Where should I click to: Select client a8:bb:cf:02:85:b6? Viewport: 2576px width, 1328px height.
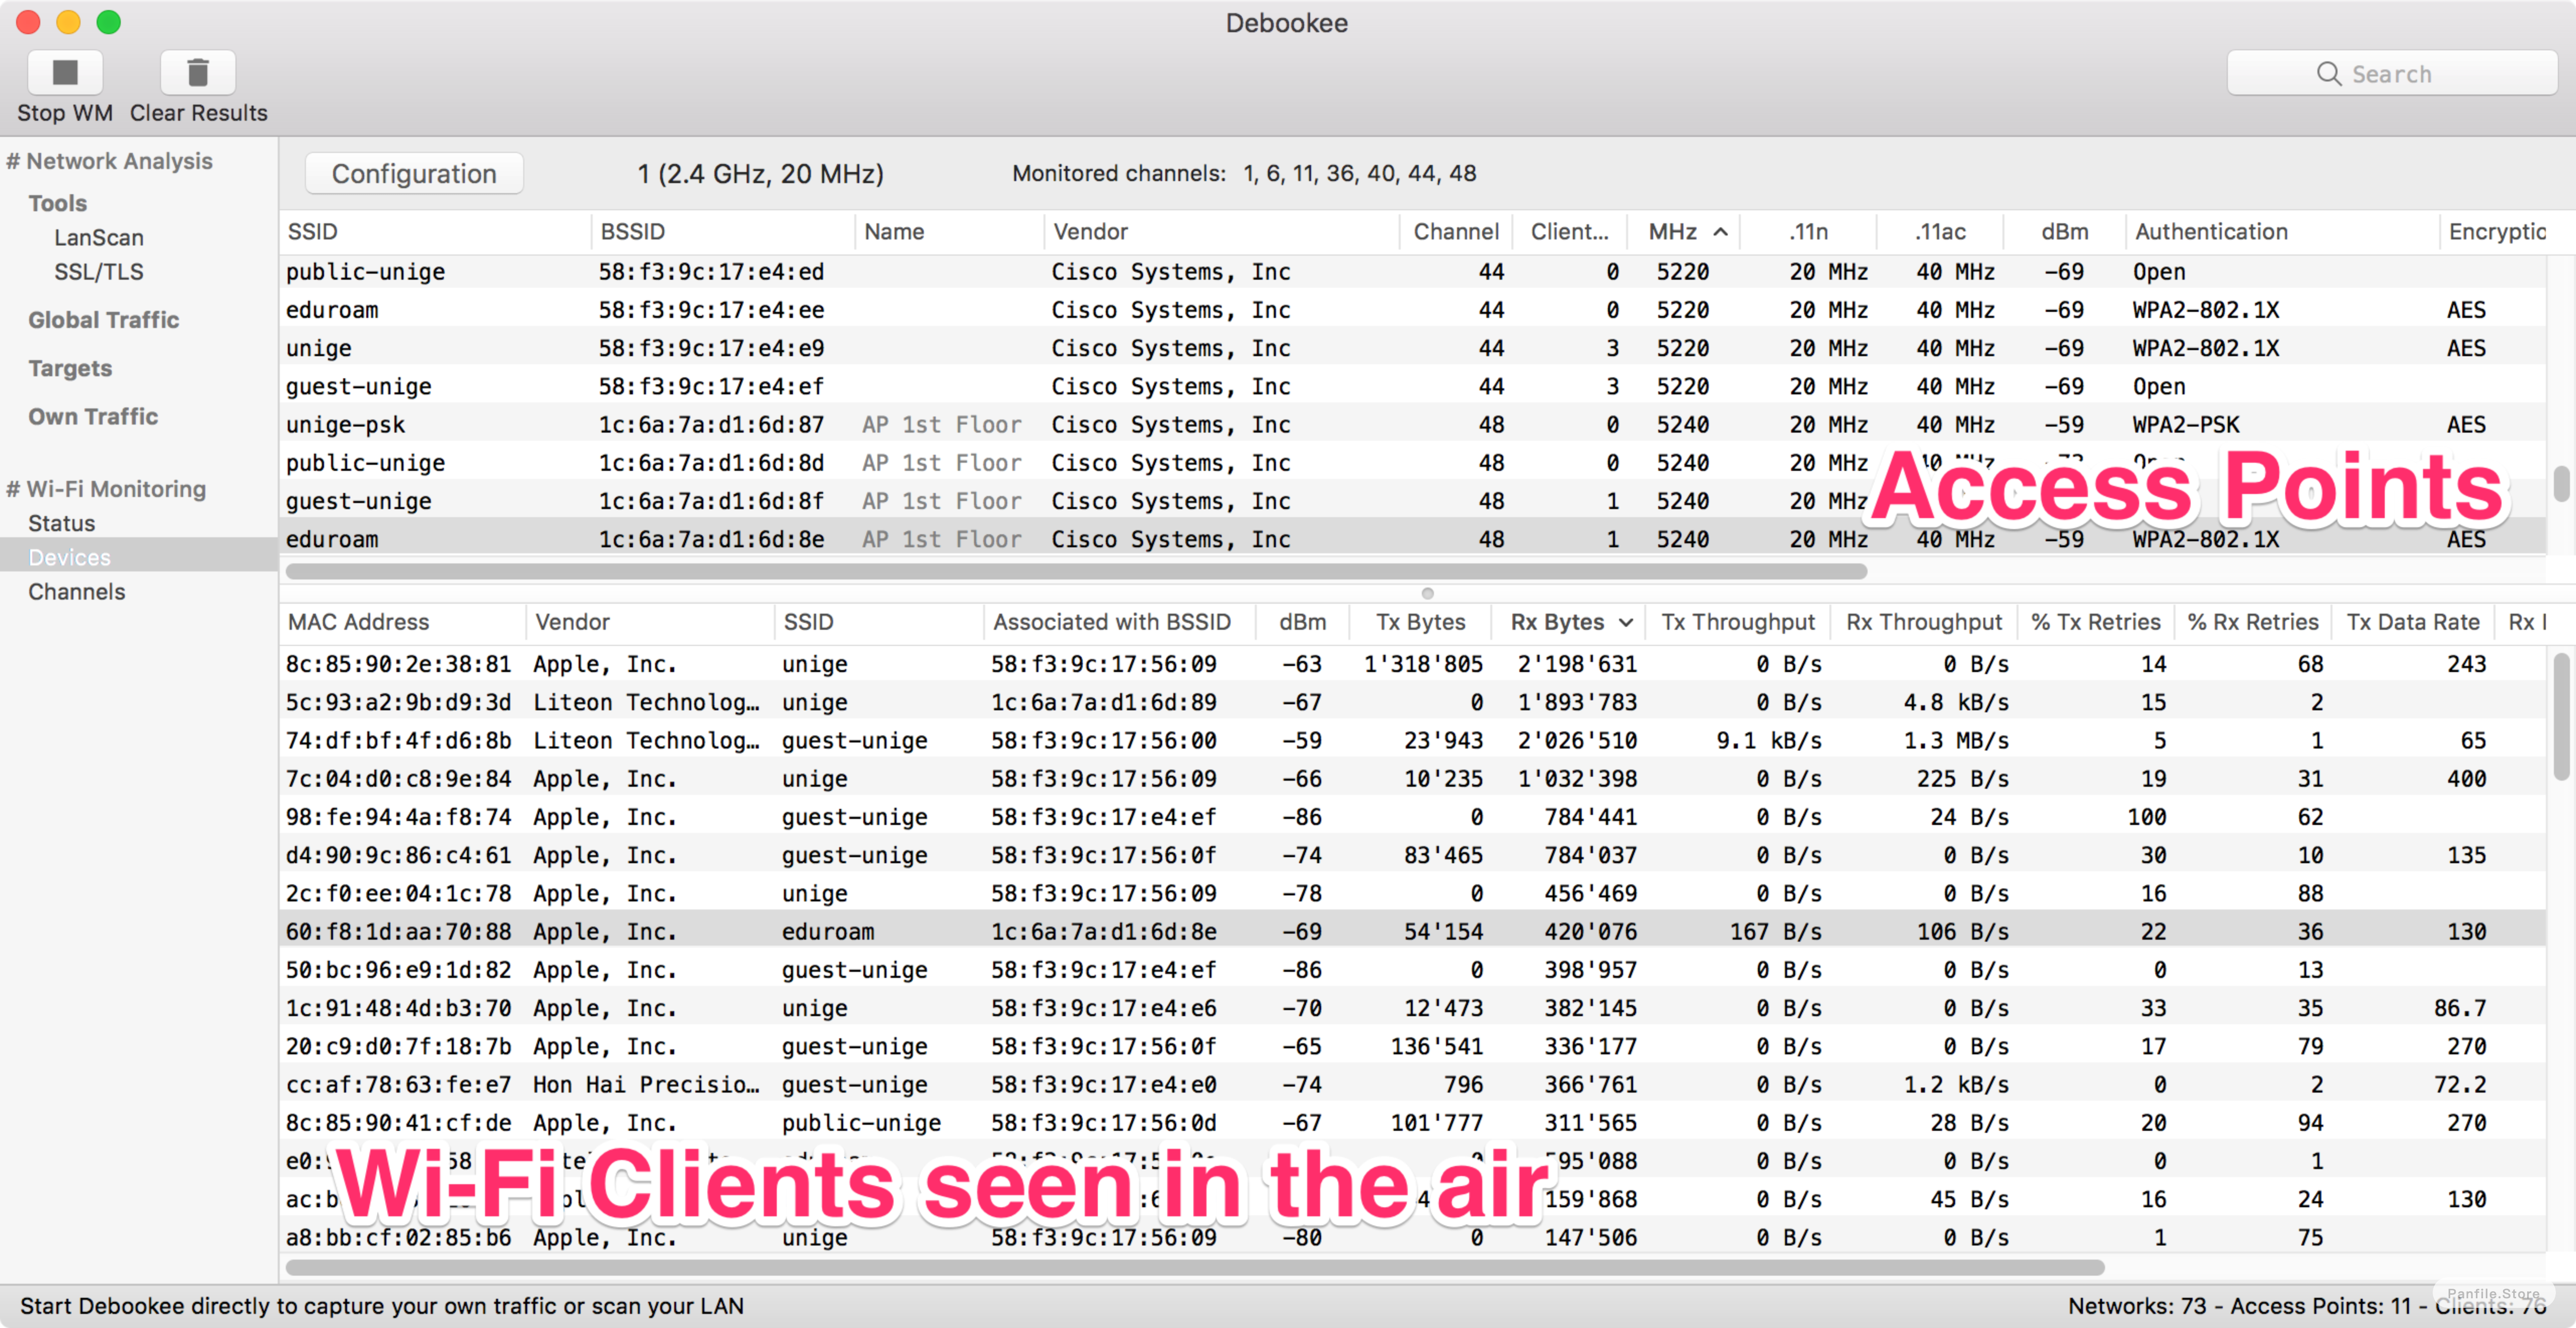point(1412,1237)
